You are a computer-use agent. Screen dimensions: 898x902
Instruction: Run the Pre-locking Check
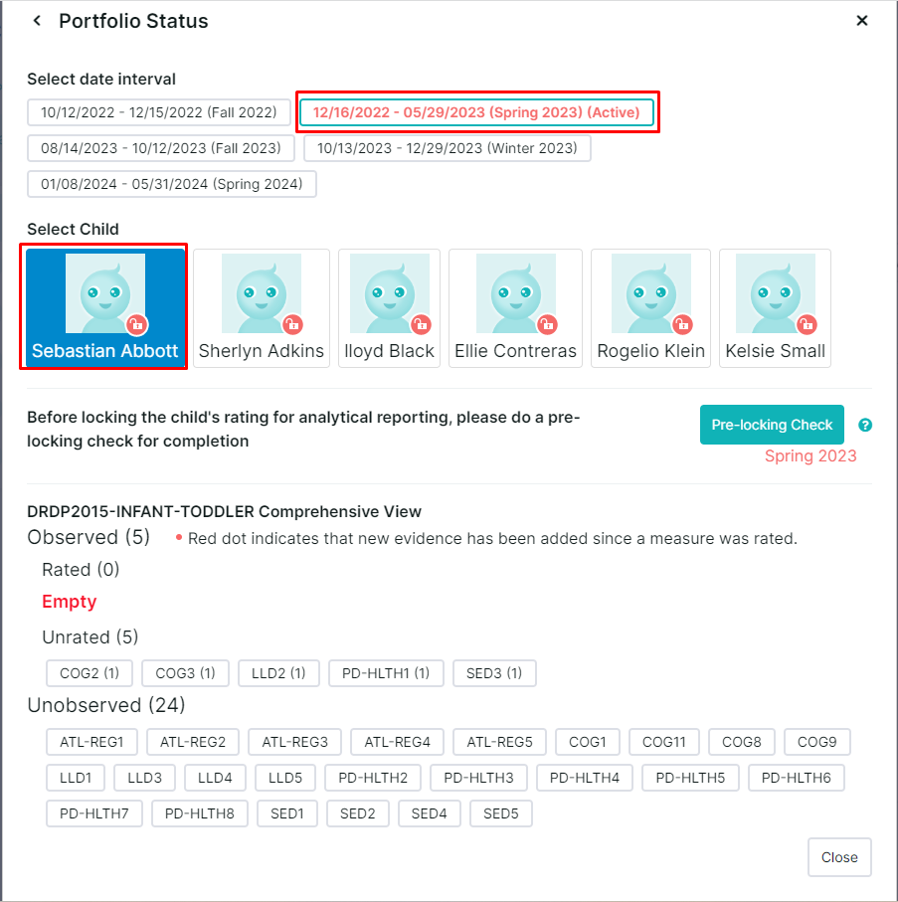(772, 425)
